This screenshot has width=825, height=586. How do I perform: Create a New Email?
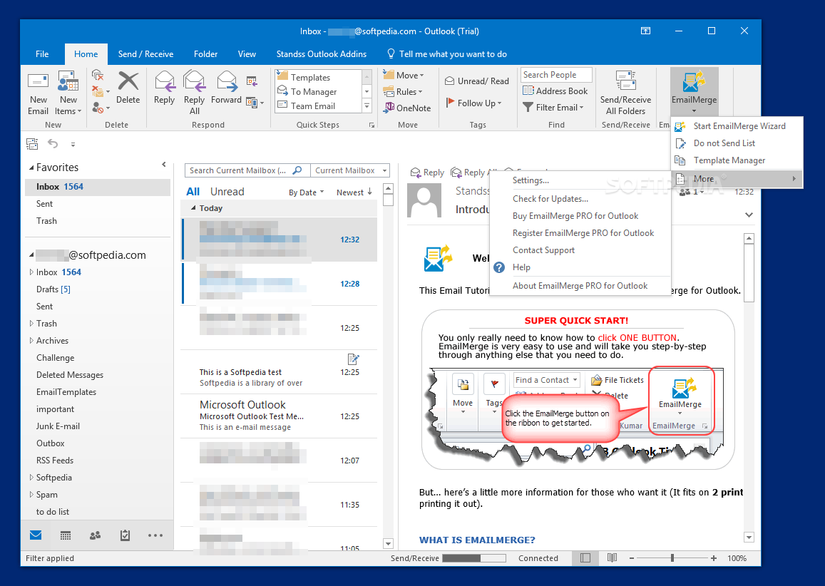click(x=38, y=93)
